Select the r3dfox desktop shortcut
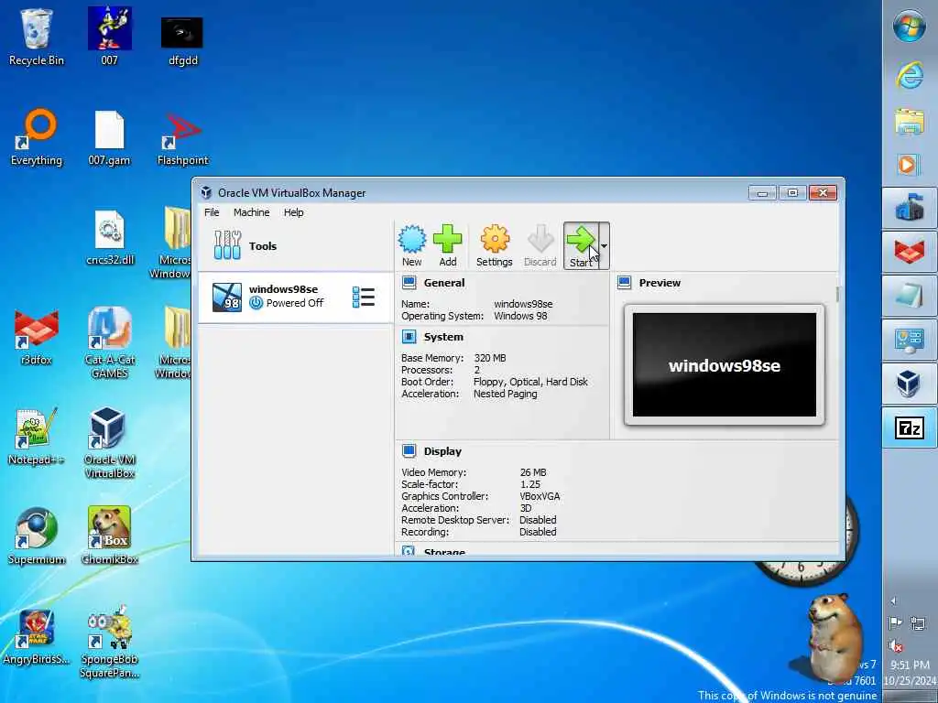938x703 pixels. [x=36, y=338]
